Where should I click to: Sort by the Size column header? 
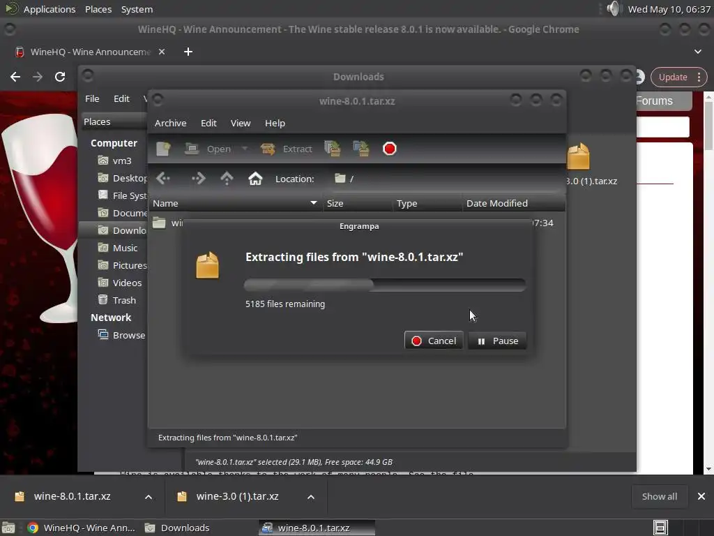click(x=357, y=203)
